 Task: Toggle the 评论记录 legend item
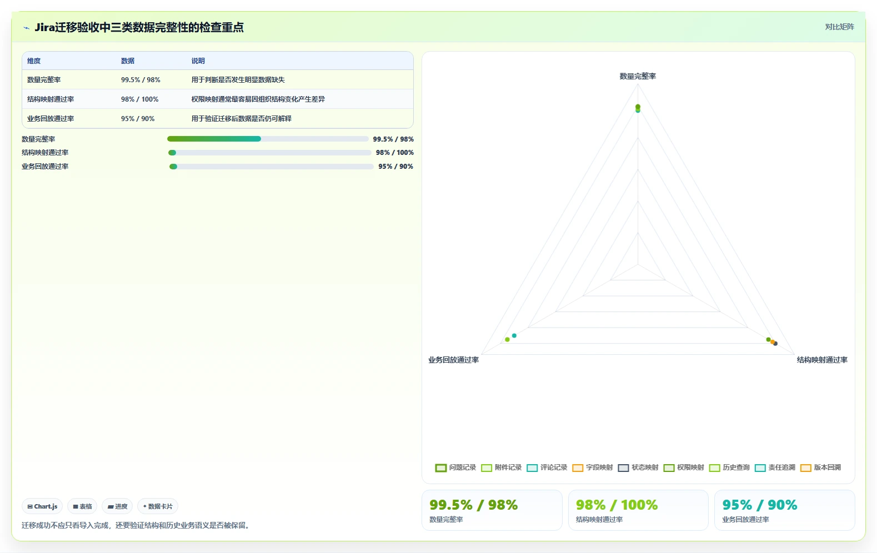547,467
